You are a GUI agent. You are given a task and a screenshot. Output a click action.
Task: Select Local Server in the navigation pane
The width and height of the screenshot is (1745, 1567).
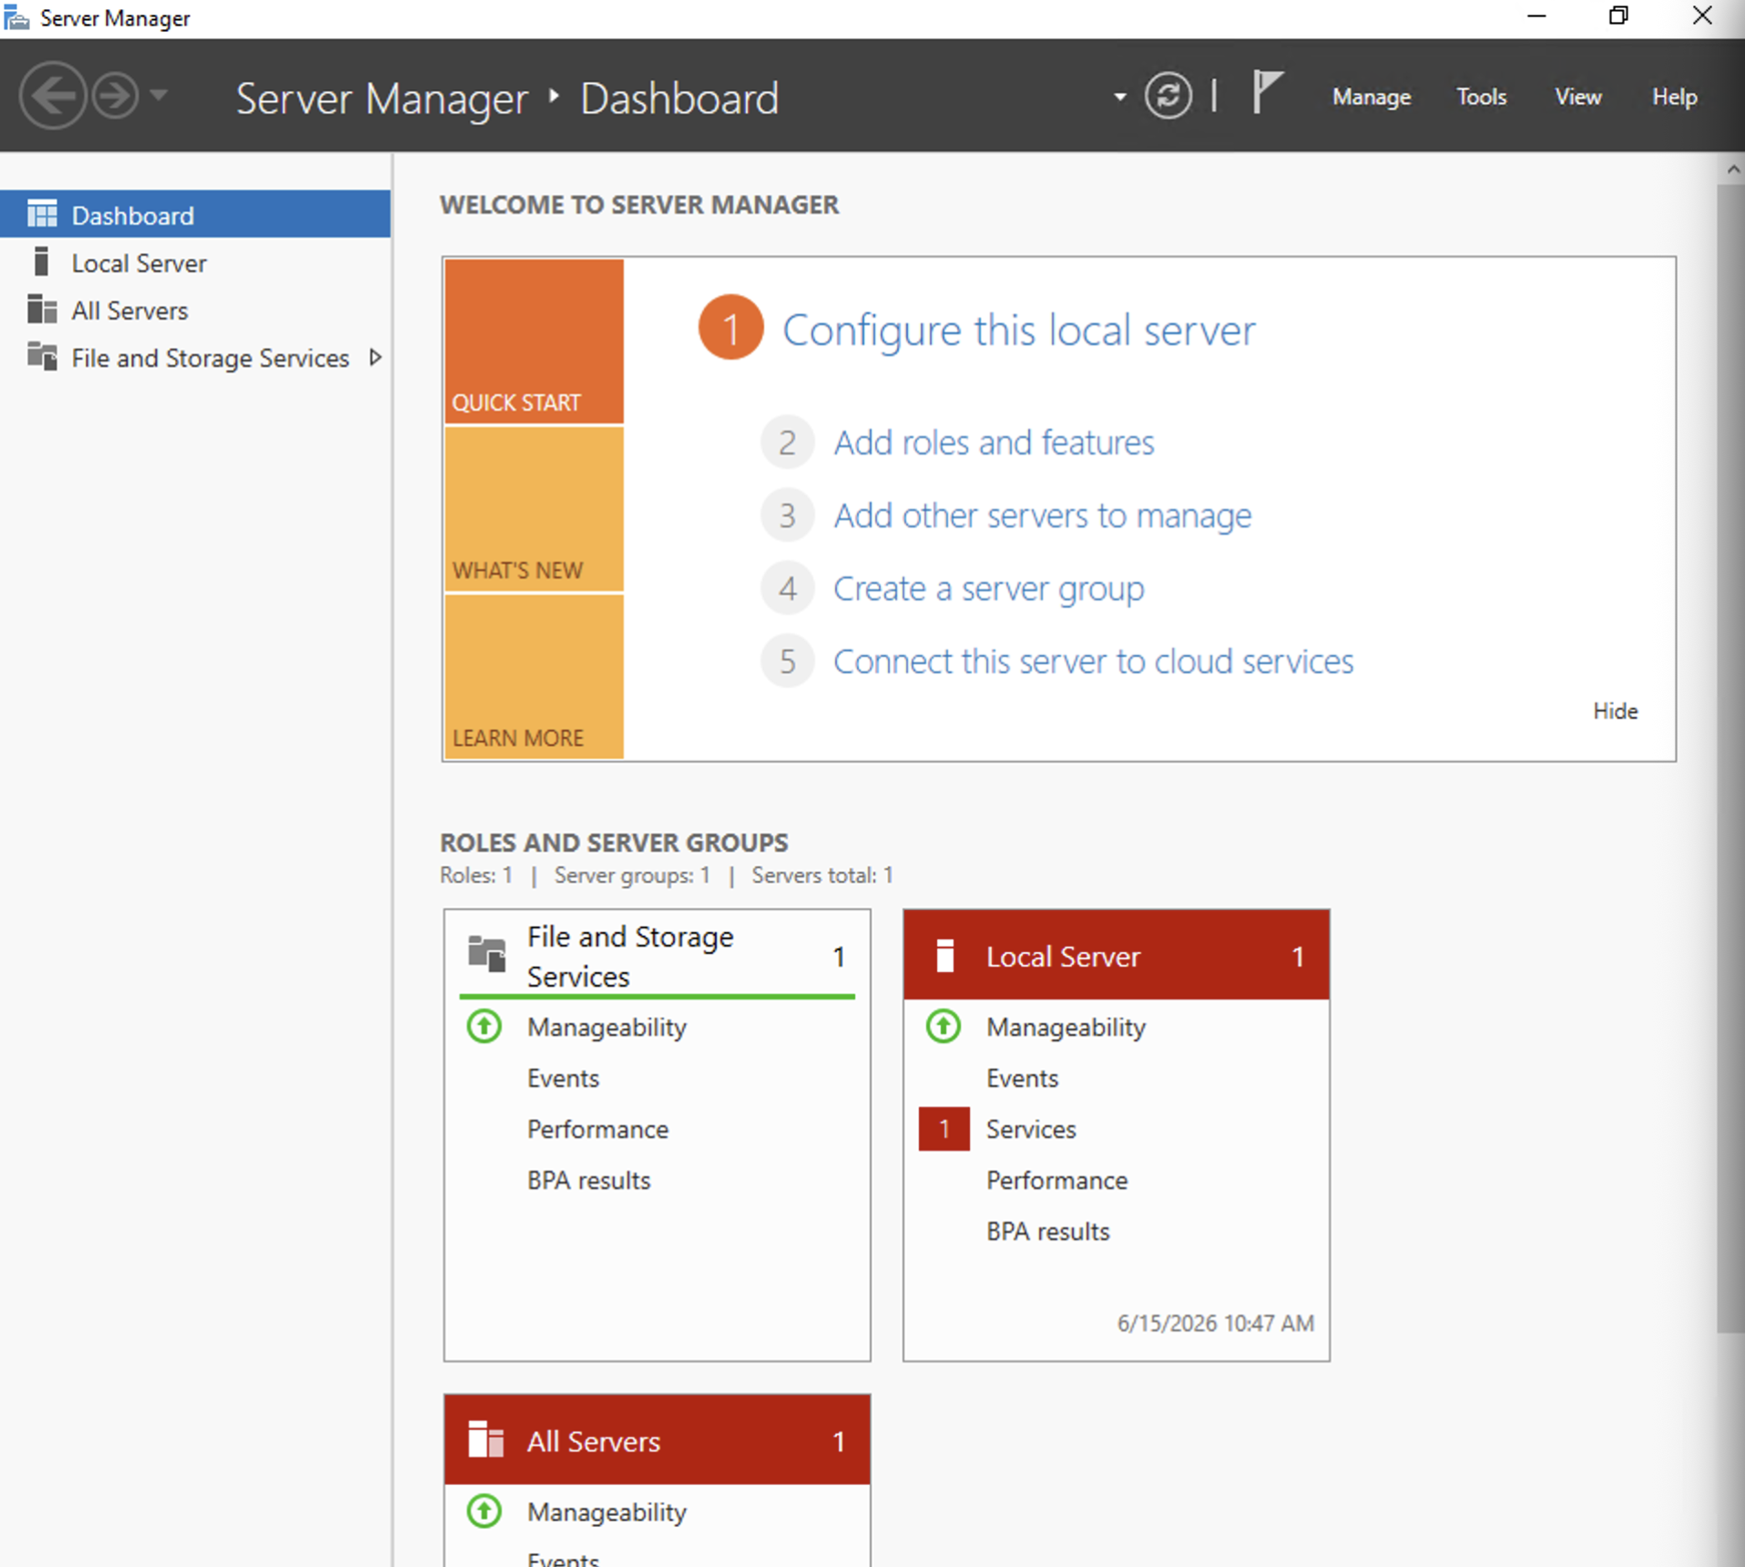click(196, 263)
